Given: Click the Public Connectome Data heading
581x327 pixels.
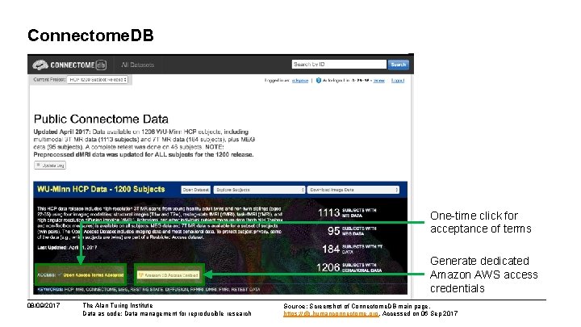Looking at the screenshot, I should 101,119.
